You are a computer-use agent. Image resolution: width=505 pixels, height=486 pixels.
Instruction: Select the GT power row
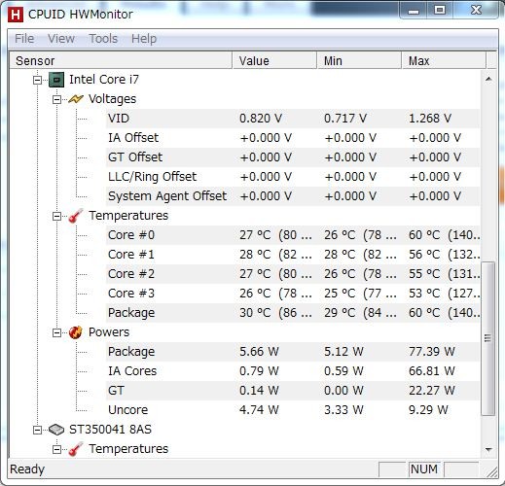point(293,391)
